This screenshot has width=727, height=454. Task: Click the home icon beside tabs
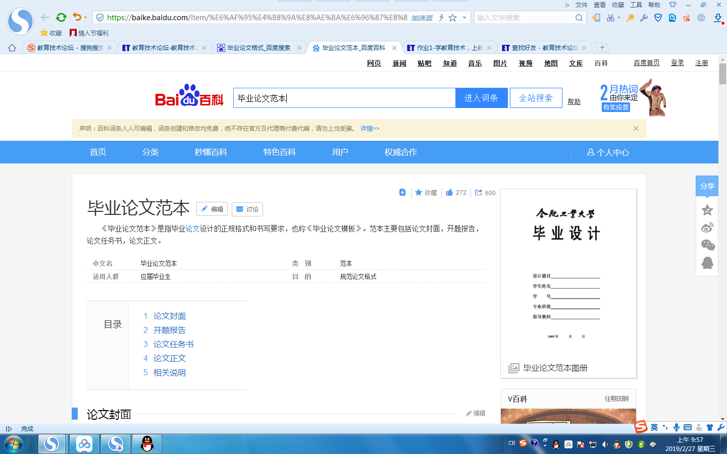click(x=12, y=48)
